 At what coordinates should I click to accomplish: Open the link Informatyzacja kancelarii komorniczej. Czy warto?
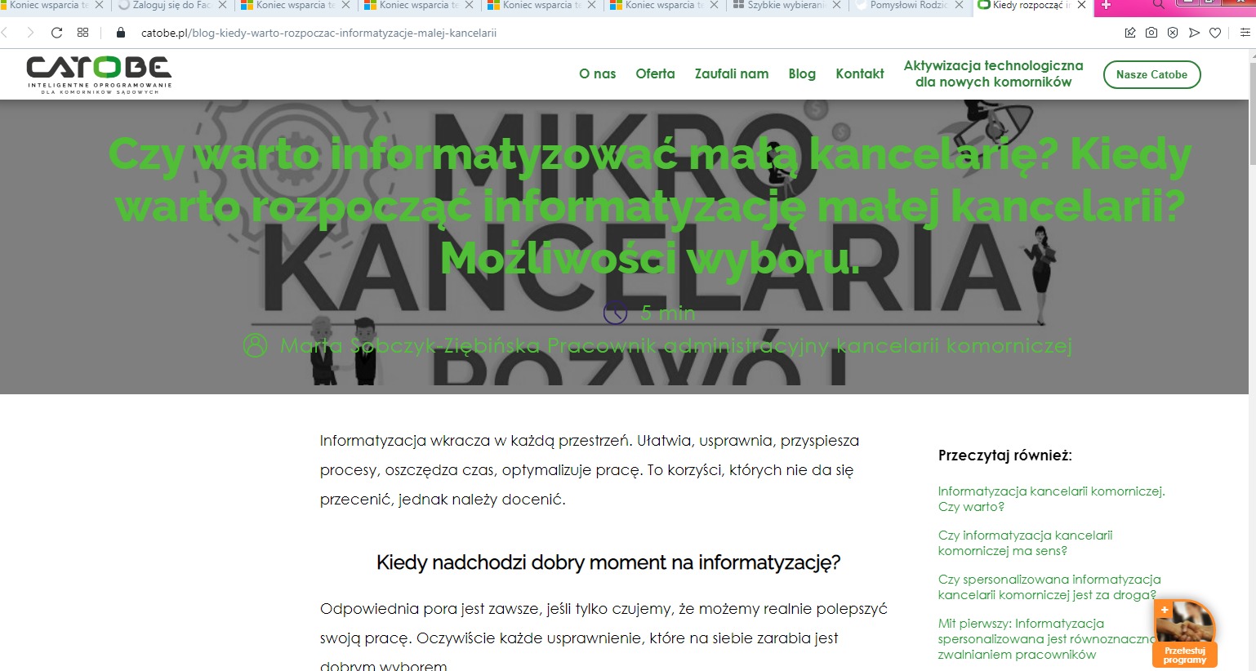pos(1051,498)
